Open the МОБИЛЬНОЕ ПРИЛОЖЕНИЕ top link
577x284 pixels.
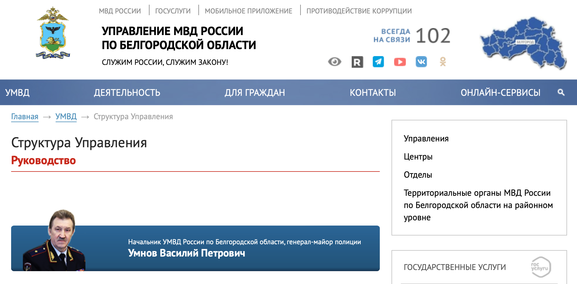[248, 11]
